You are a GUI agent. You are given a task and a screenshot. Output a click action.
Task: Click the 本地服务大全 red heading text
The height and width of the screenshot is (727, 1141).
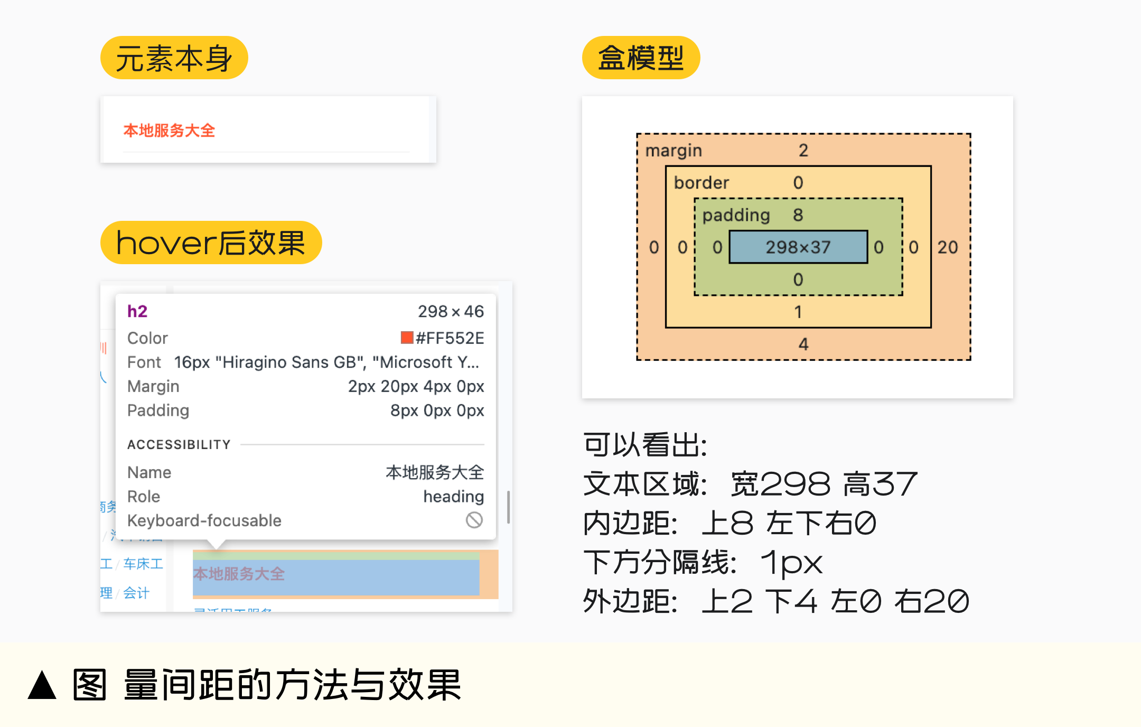(x=169, y=131)
